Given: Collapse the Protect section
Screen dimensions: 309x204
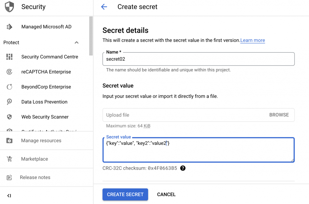Looking at the screenshot, I should [77, 42].
